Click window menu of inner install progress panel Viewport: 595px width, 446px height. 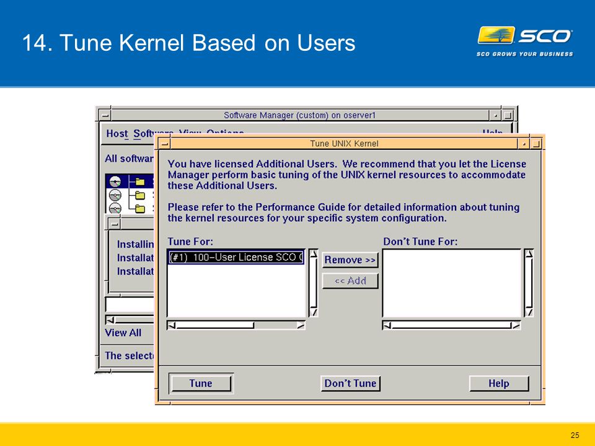114,224
